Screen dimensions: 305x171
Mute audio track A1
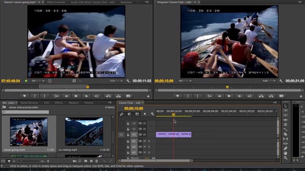pyautogui.click(x=144, y=141)
